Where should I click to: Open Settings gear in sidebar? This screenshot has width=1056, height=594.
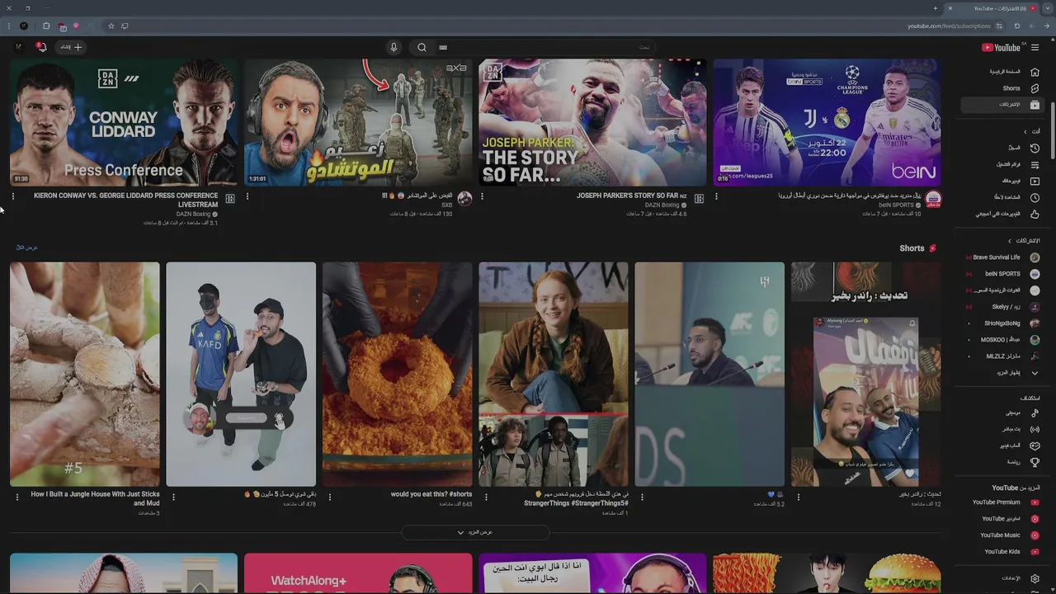pos(1035,578)
